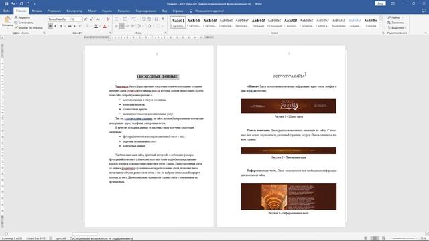The width and height of the screenshot is (429, 241).
Task: Show paragraph marks (¶)
Action: tap(163, 19)
